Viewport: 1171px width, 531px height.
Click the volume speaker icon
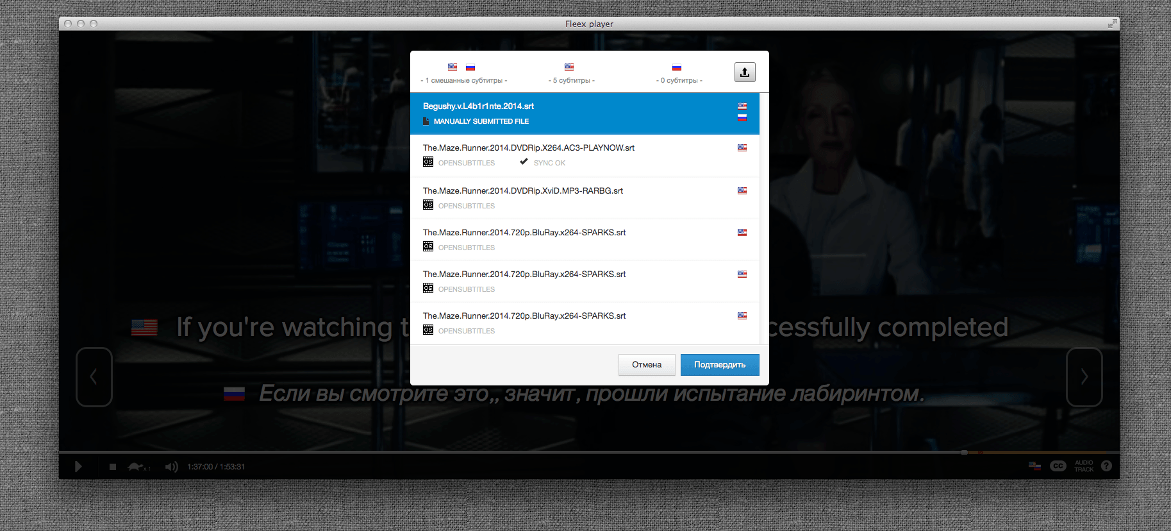(x=171, y=467)
